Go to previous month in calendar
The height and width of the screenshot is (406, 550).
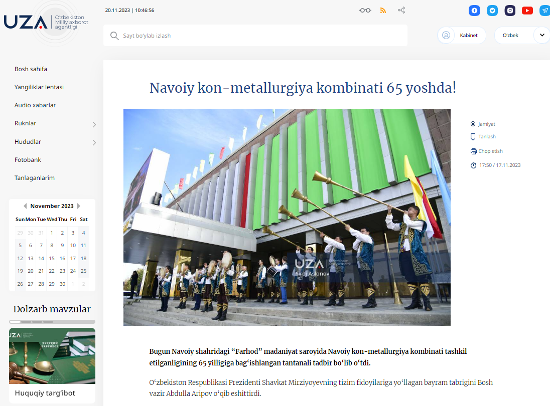click(25, 206)
